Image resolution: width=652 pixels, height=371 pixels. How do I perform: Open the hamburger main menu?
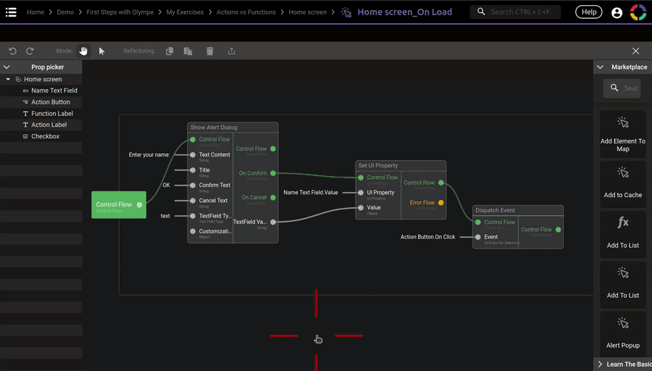11,12
